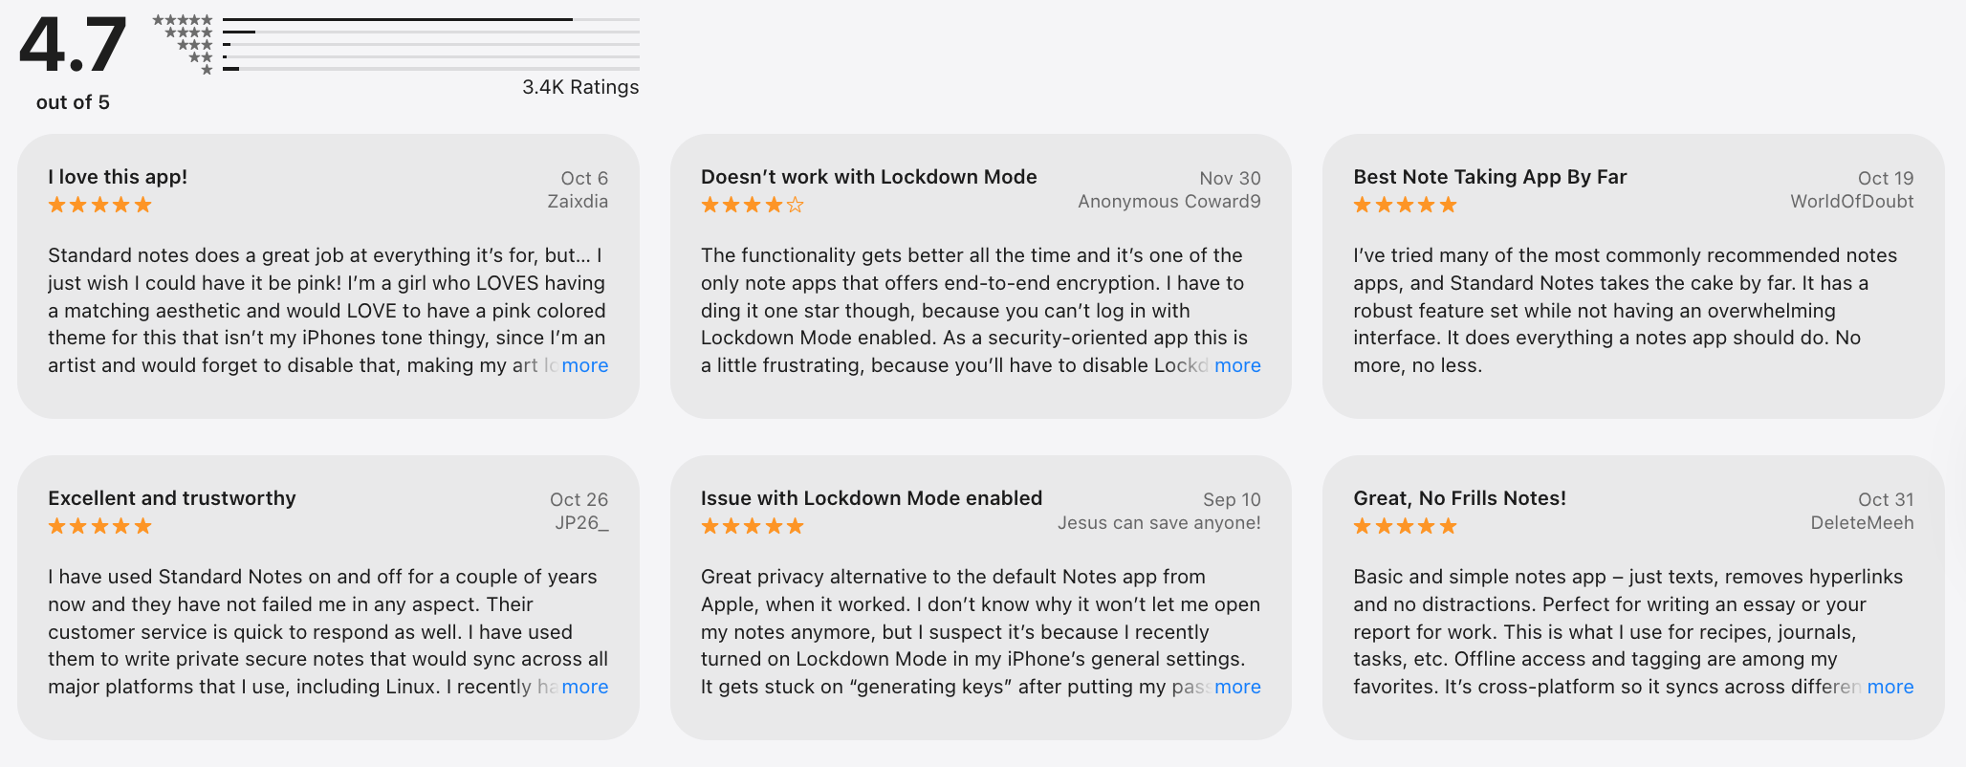Show more of JP26_'s review

(x=584, y=687)
